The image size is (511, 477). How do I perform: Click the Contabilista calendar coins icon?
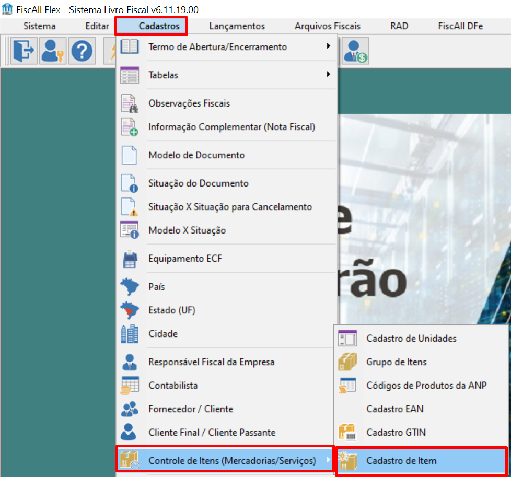click(130, 386)
